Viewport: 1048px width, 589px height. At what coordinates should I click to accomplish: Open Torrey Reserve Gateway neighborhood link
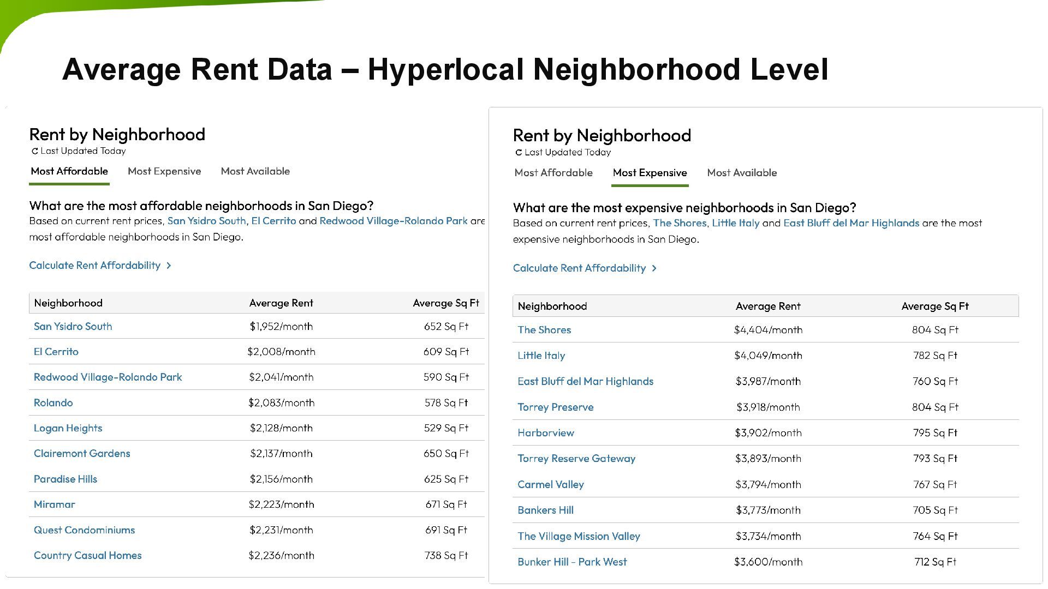(x=576, y=459)
